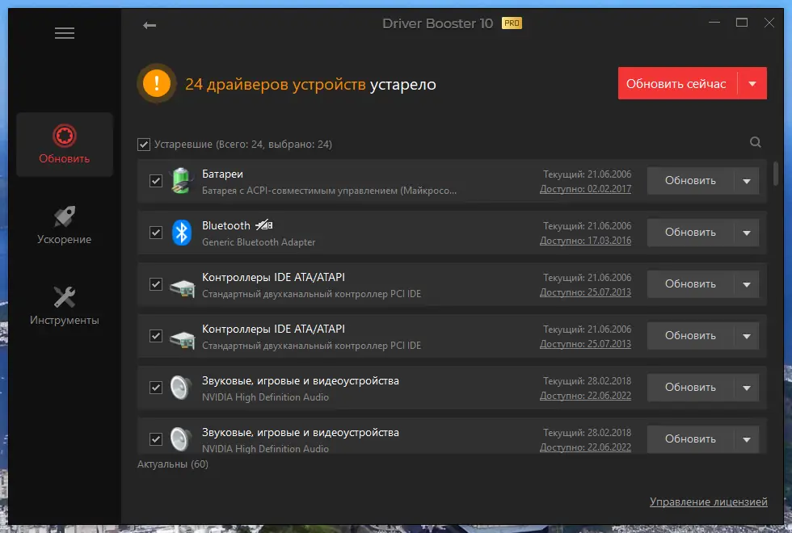This screenshot has height=533, width=792.
Task: Expand the Обновить сейчас dropdown arrow
Action: (x=752, y=83)
